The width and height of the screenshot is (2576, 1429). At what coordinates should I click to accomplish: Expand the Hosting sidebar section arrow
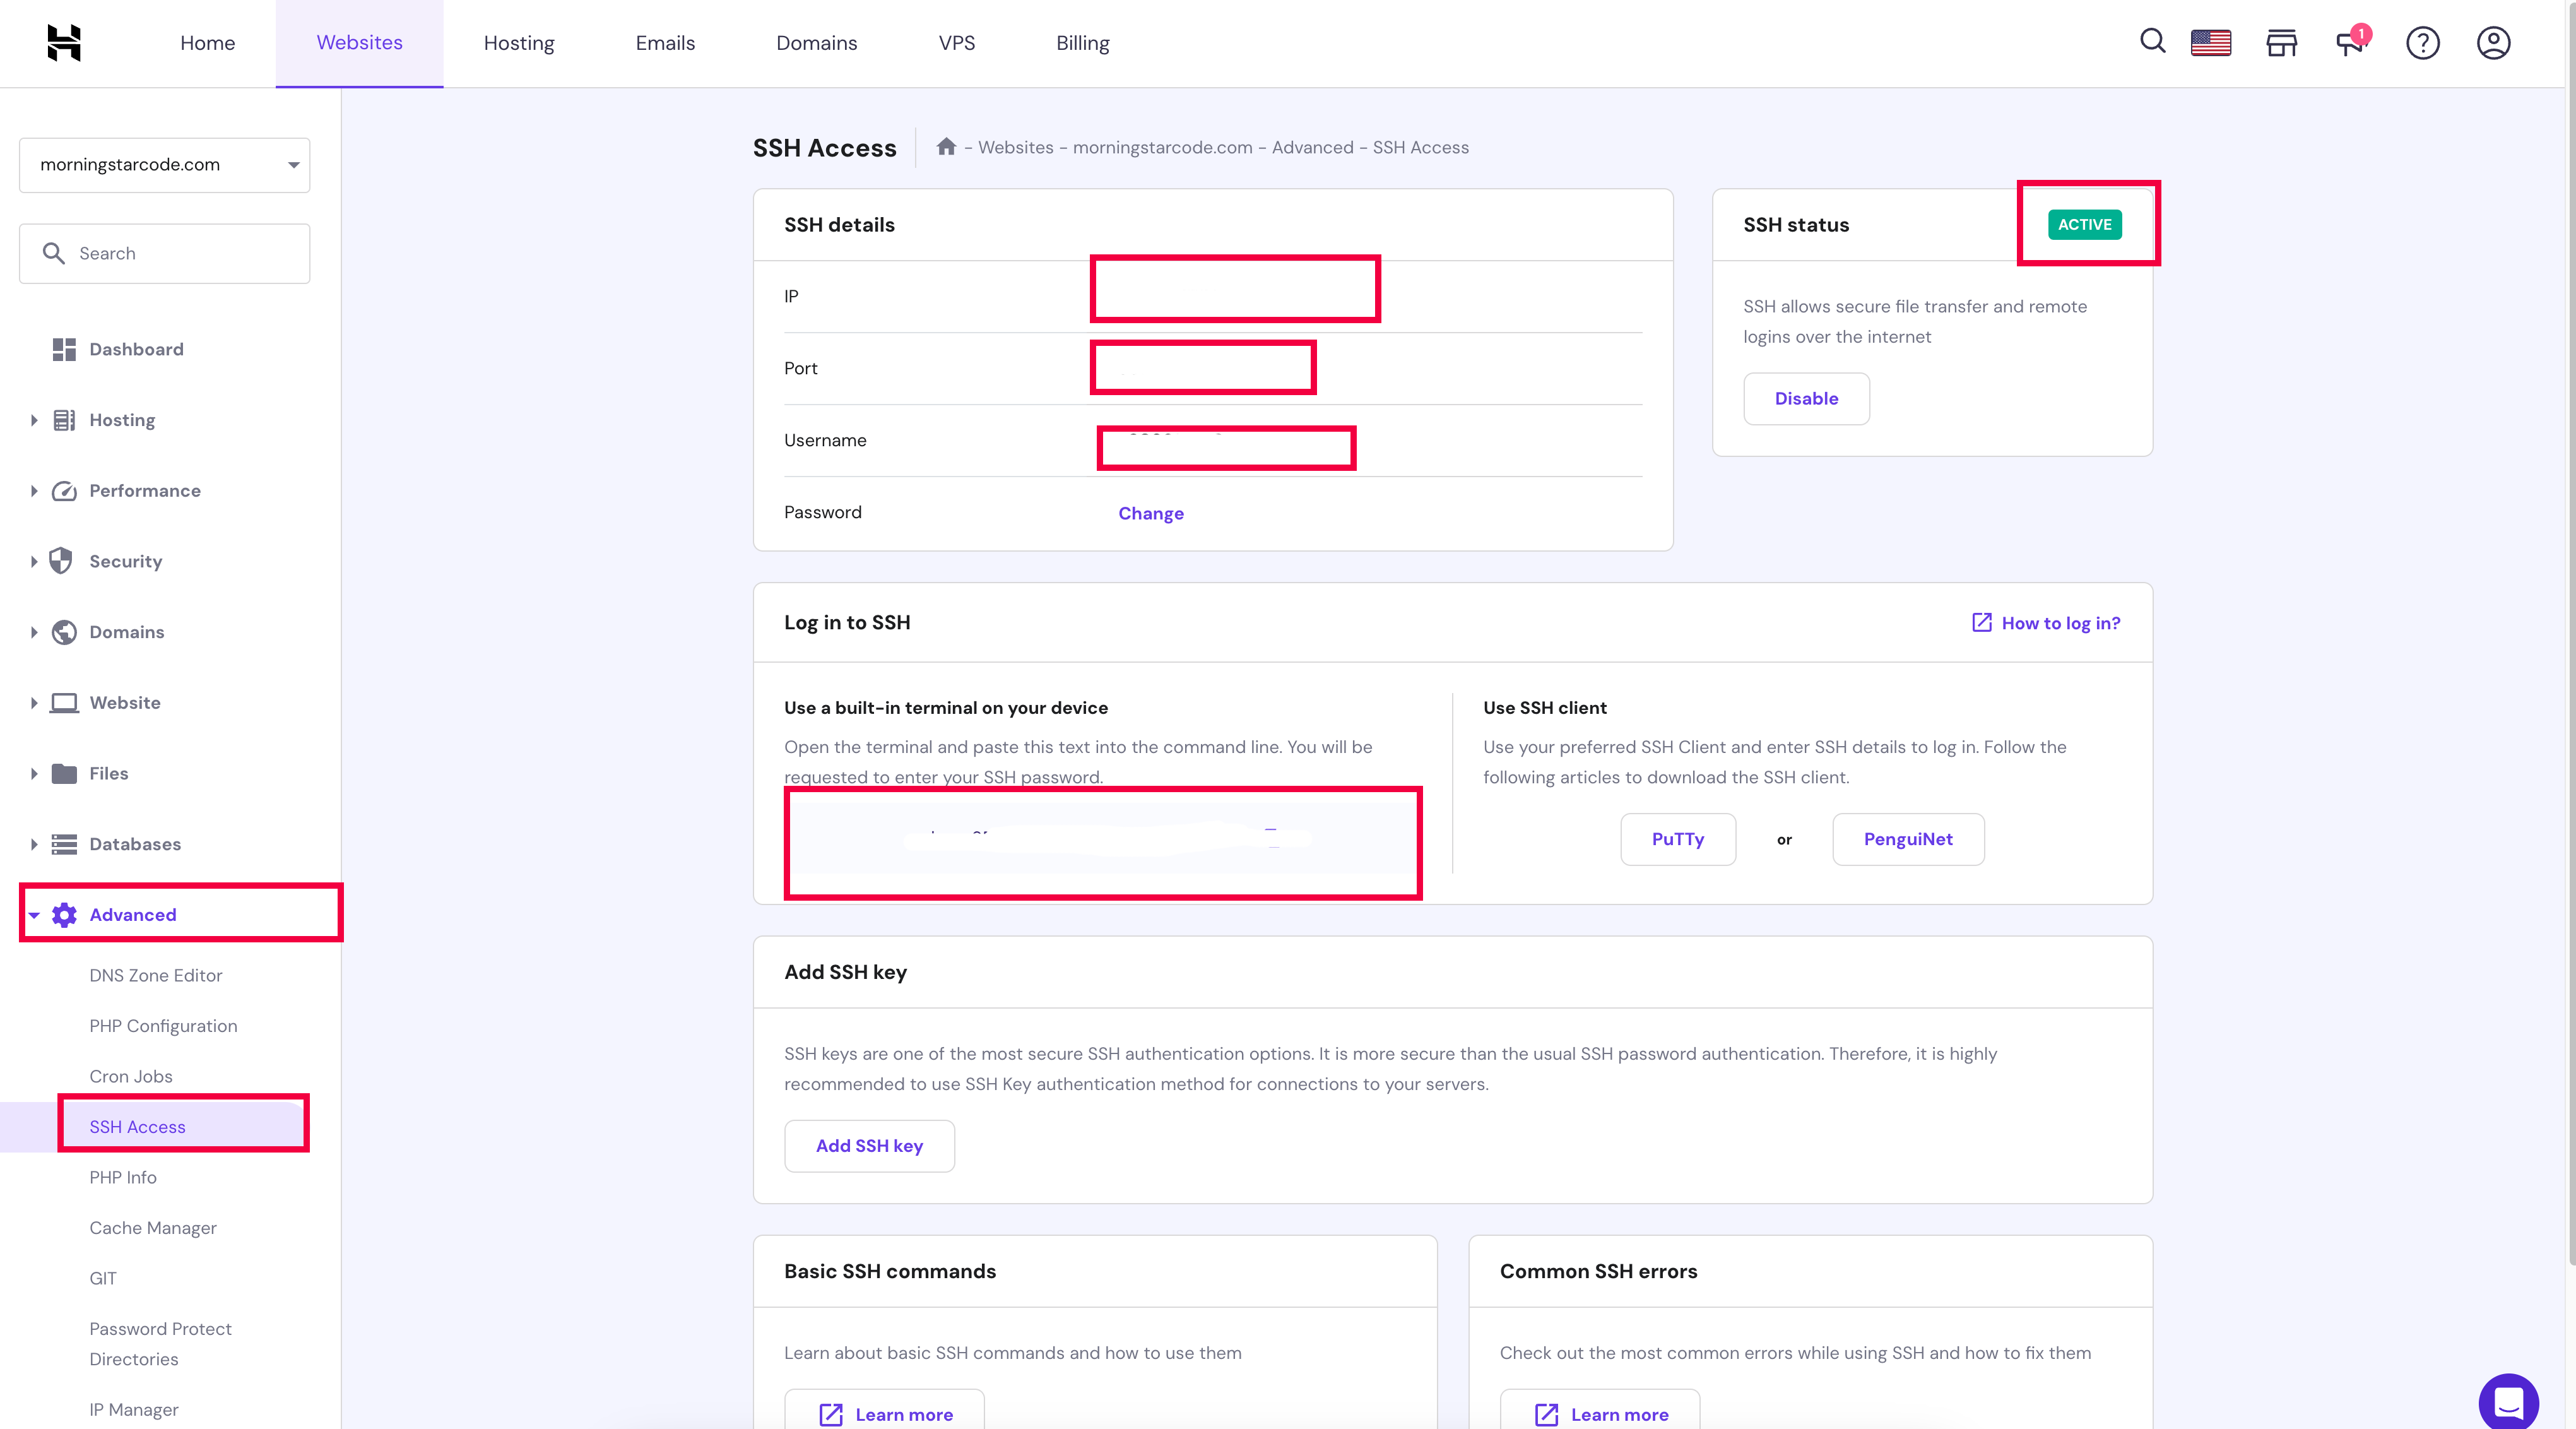tap(34, 420)
